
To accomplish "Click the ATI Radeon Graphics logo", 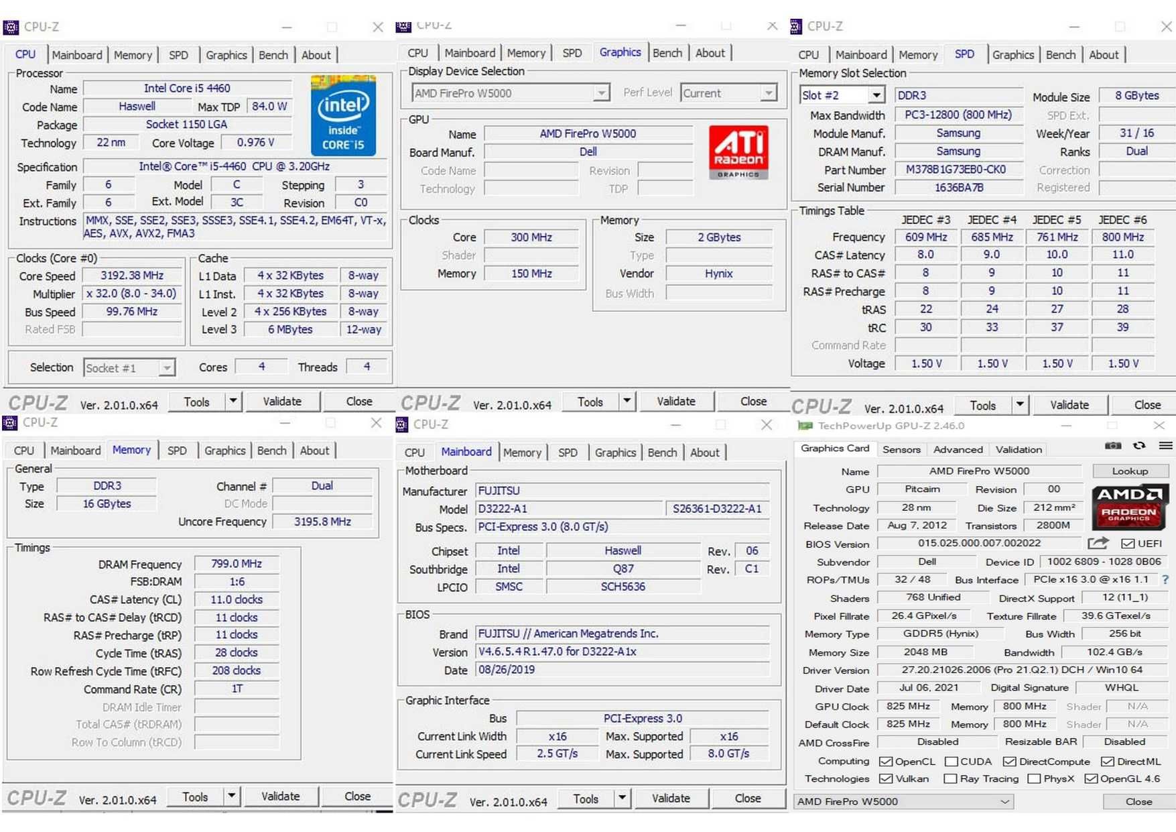I will coord(738,152).
